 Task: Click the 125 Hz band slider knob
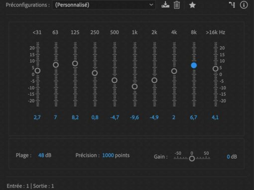(75, 64)
